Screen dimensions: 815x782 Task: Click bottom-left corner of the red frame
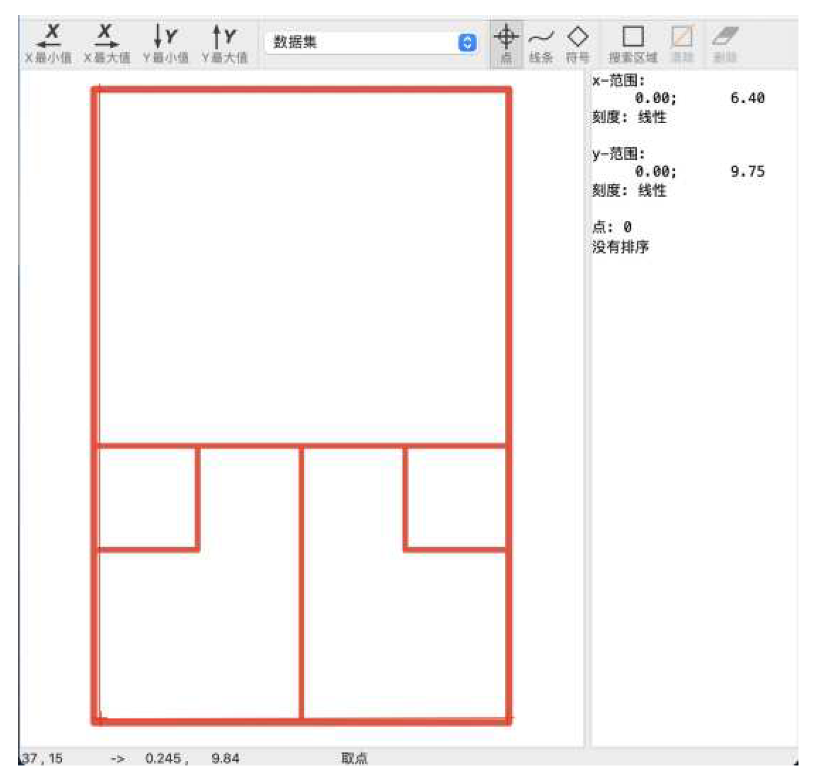pos(96,721)
